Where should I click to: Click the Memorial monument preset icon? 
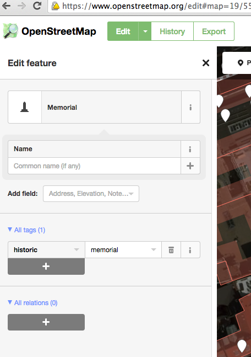pyautogui.click(x=25, y=107)
